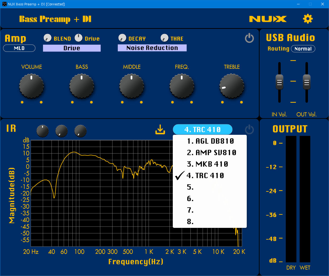This screenshot has width=329, height=276.
Task: Click the TREBLE knob
Action: [x=232, y=86]
